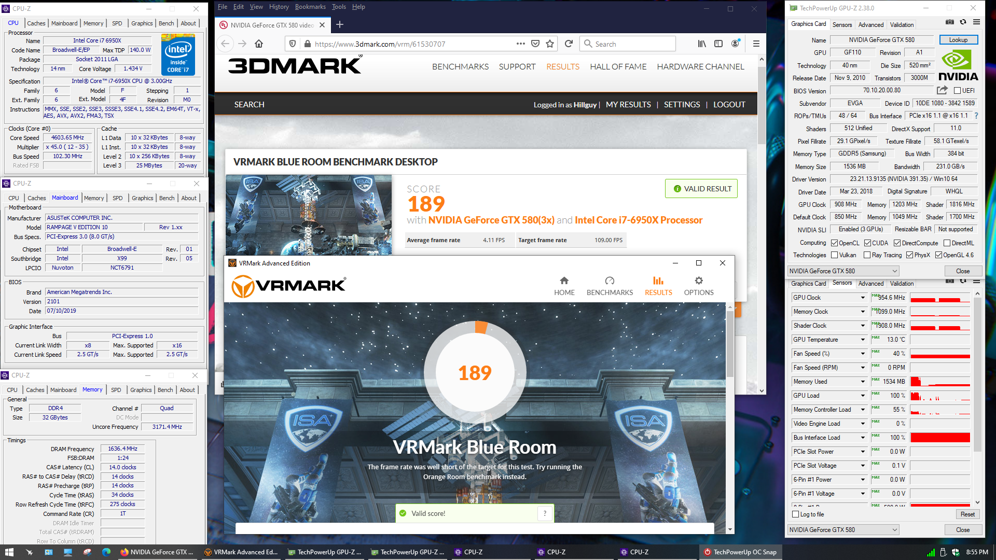
Task: Open Microsoft Edge from taskbar
Action: tap(106, 552)
